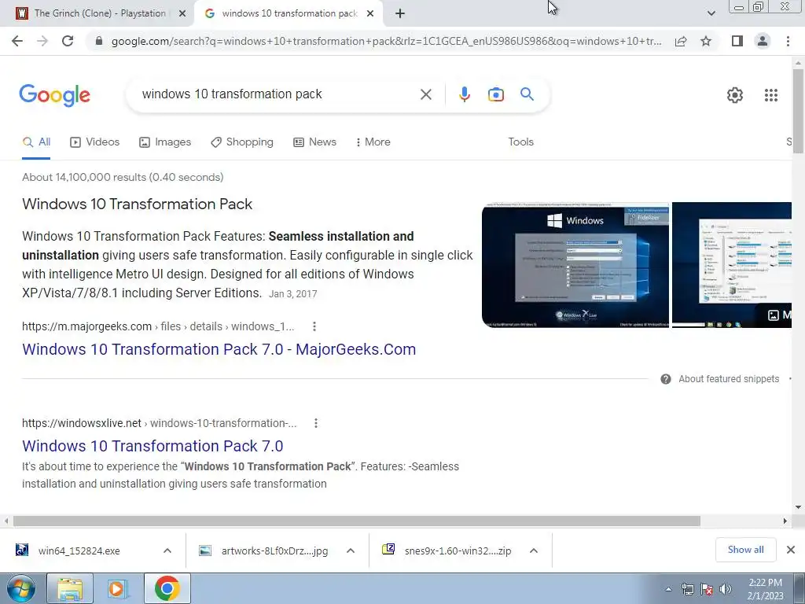Open options for MajorGeeks result

point(314,326)
